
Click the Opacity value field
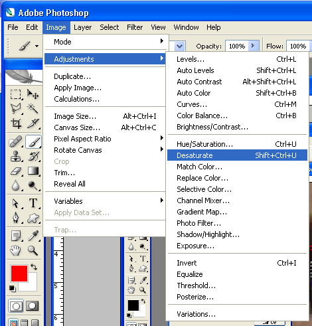tap(237, 46)
